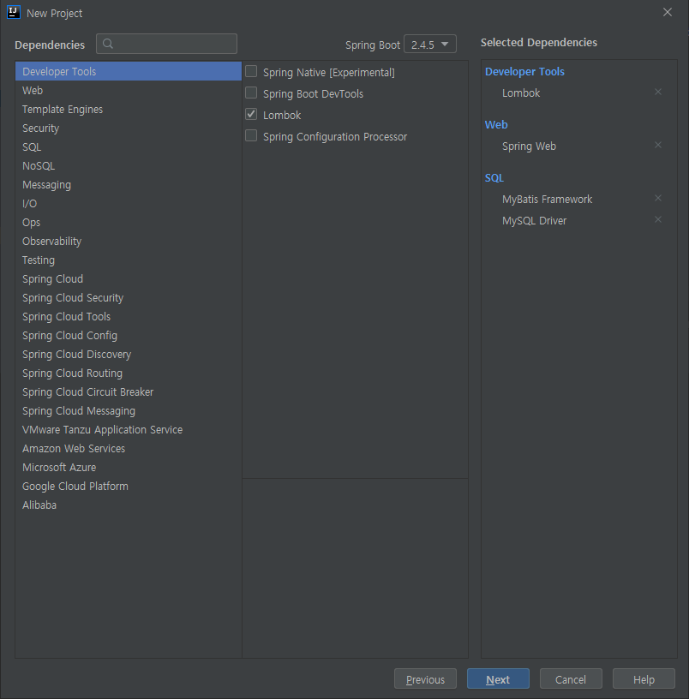The height and width of the screenshot is (699, 689).
Task: Click the Developer Tools heading in Selected Dependencies
Action: [x=524, y=71]
